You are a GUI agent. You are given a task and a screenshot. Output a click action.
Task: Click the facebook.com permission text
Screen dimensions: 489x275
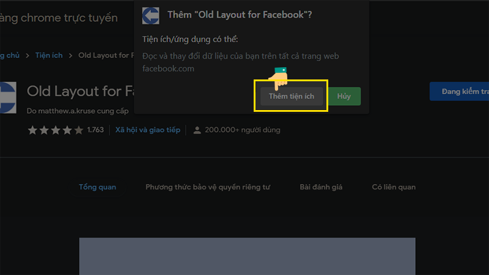pos(168,68)
